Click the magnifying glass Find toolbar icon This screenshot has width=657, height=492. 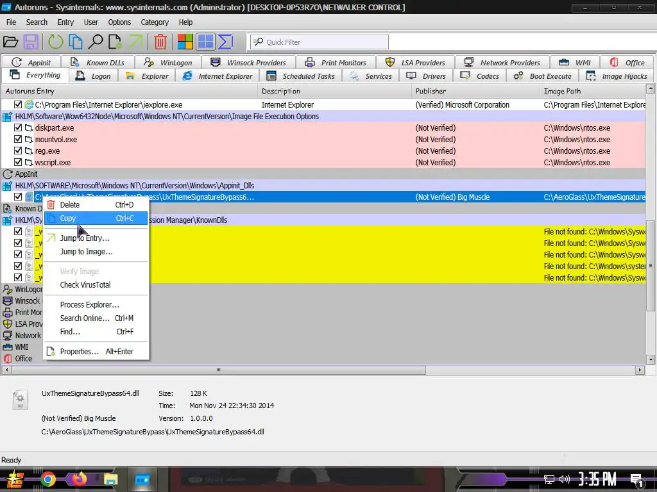pos(96,42)
